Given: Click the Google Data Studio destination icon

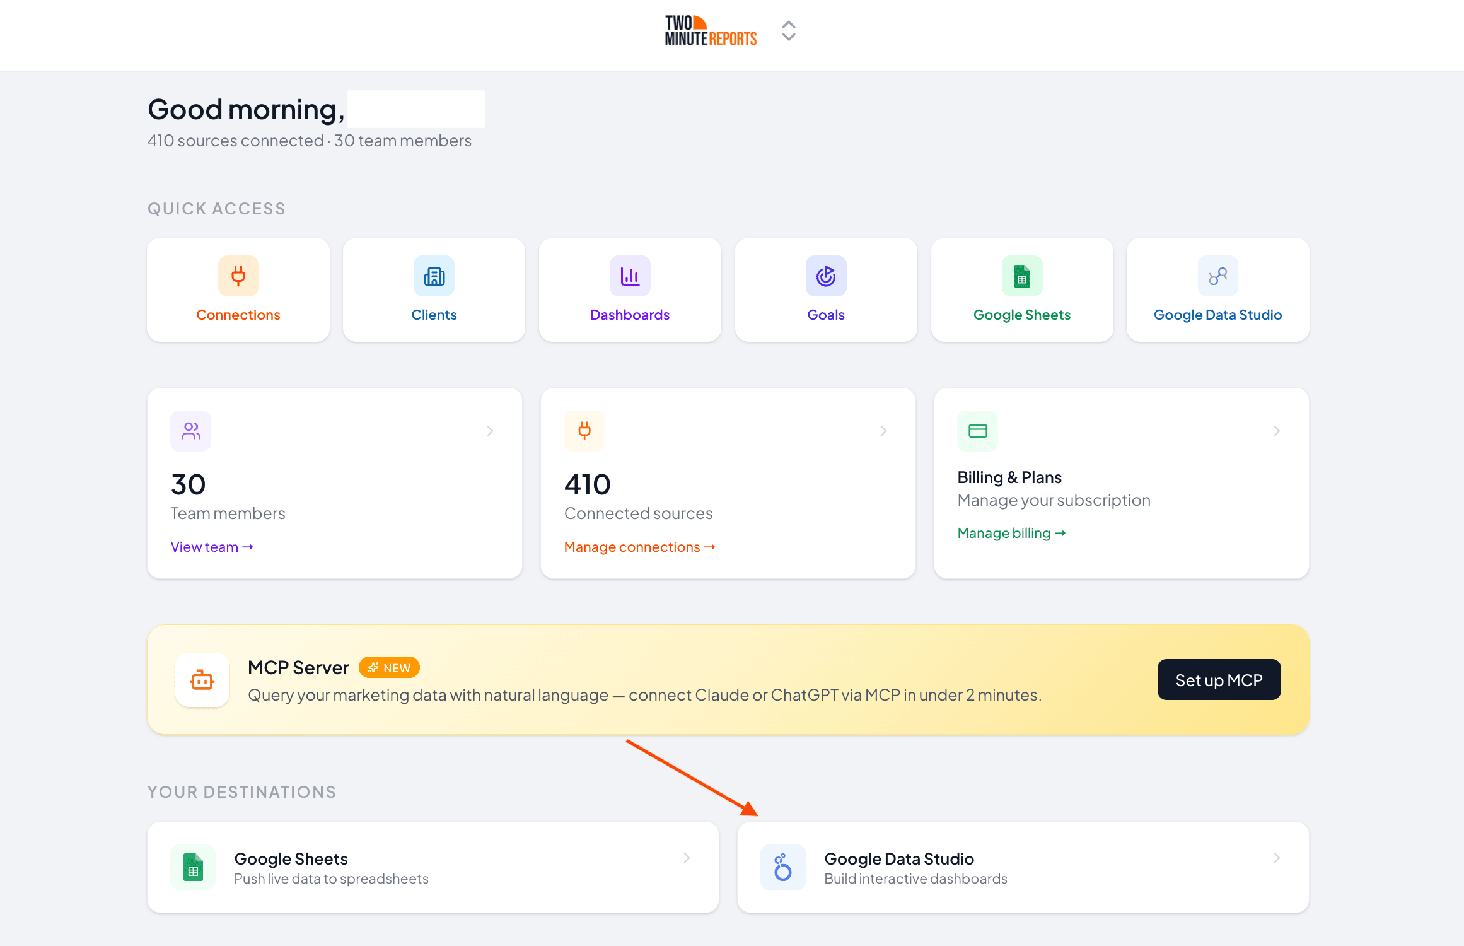Looking at the screenshot, I should (783, 867).
